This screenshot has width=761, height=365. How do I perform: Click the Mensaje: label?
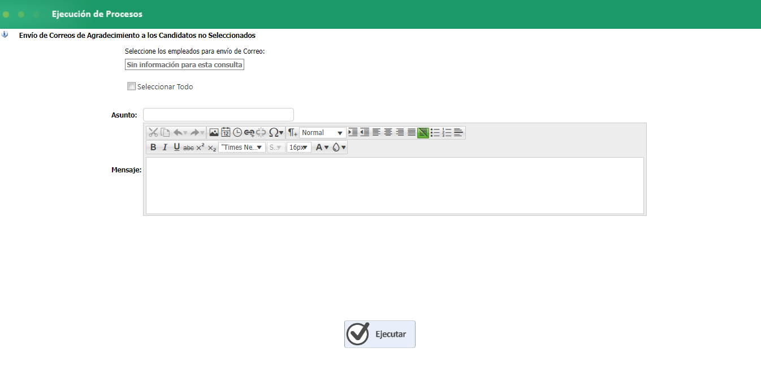(127, 170)
